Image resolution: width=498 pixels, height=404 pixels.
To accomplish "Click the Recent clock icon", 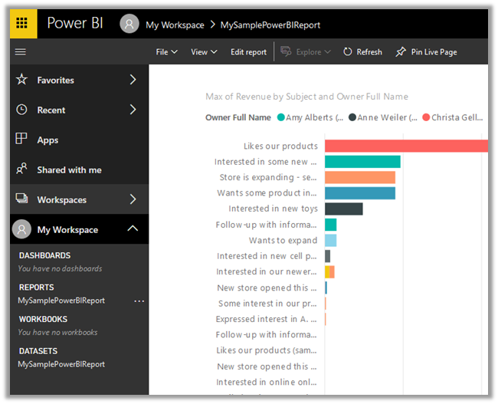I will (x=21, y=110).
